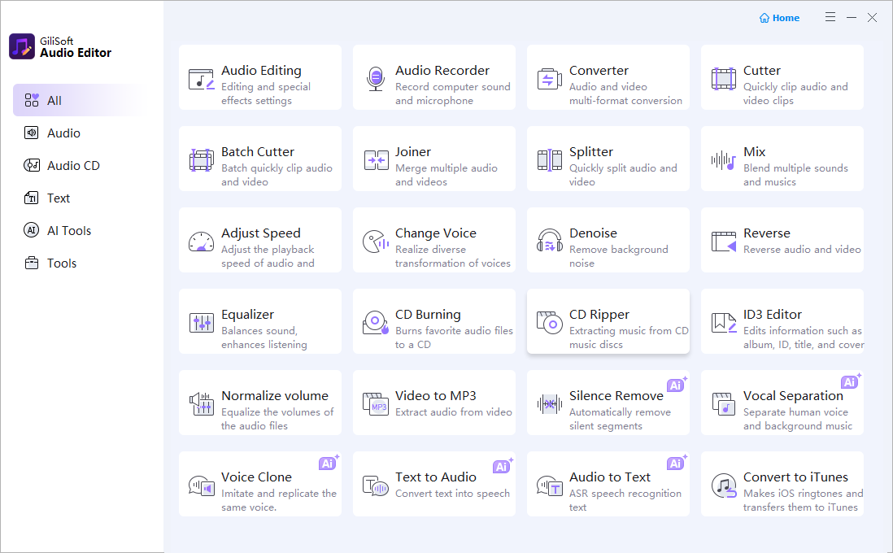893x553 pixels.
Task: Click the AI badge on Silence Remove
Action: (676, 385)
